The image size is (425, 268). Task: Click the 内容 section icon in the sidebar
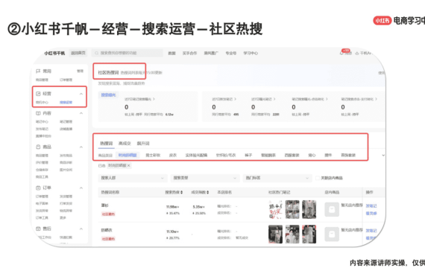pyautogui.click(x=38, y=113)
